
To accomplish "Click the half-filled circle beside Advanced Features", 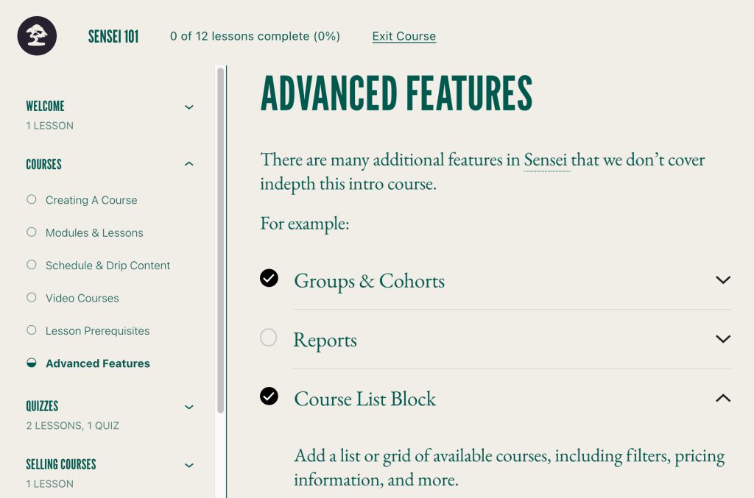I will (31, 363).
